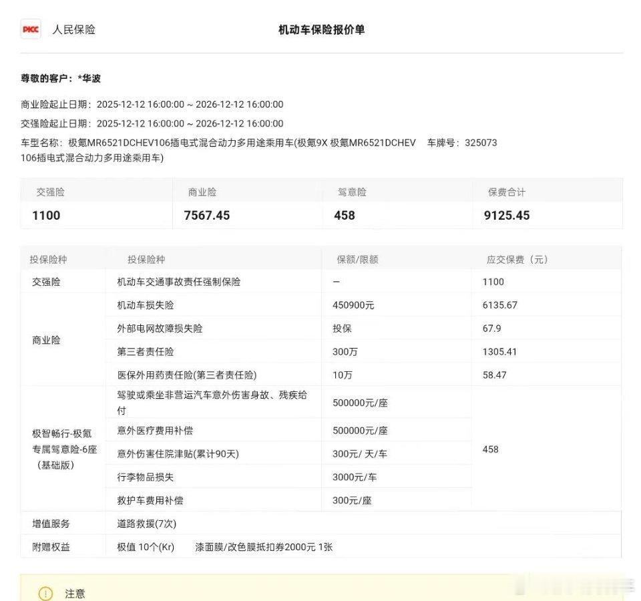Click the 应交保费（元） column header
The width and height of the screenshot is (641, 601).
coord(517,260)
